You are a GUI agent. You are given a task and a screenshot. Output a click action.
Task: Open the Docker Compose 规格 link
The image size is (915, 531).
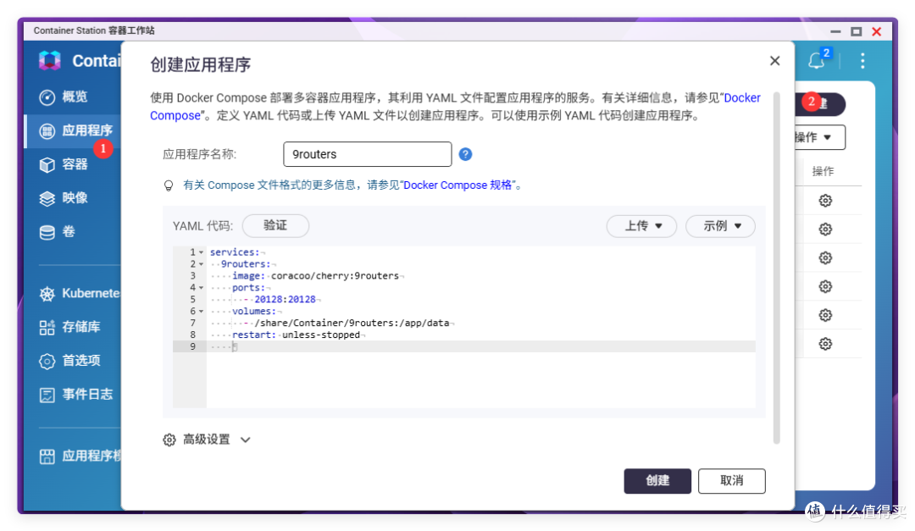coord(457,185)
